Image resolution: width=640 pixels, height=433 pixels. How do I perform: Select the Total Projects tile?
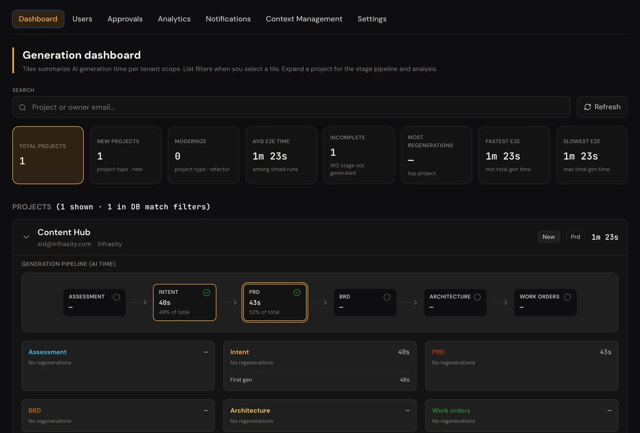coord(48,155)
